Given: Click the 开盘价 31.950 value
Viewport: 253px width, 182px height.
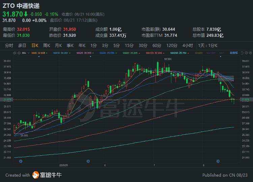Looking at the screenshot, I should tap(69, 29).
